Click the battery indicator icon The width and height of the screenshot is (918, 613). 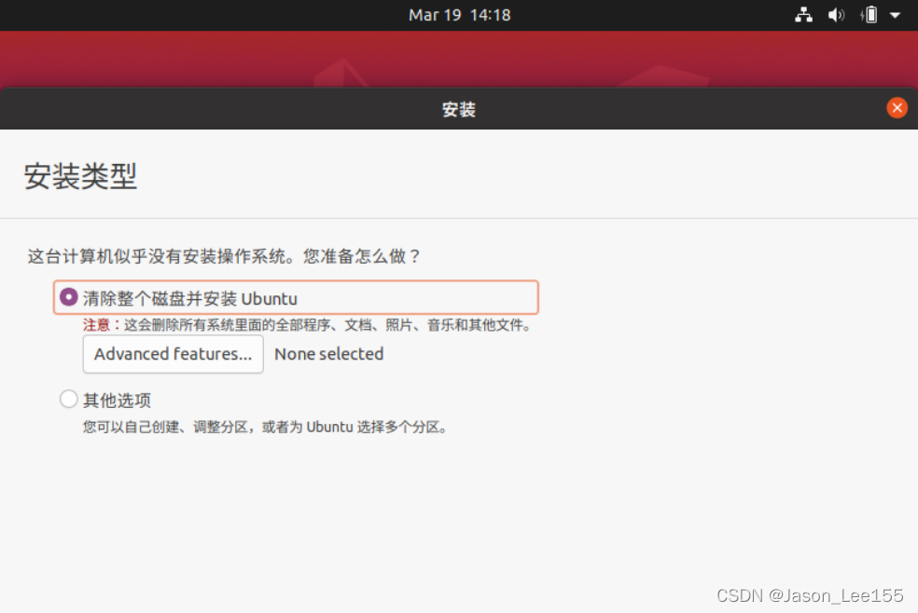(869, 15)
